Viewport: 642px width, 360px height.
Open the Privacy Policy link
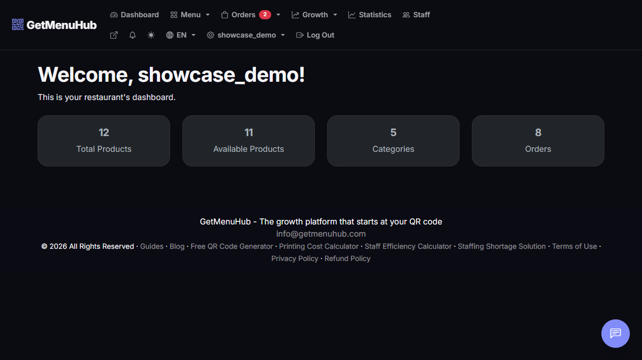click(x=295, y=258)
